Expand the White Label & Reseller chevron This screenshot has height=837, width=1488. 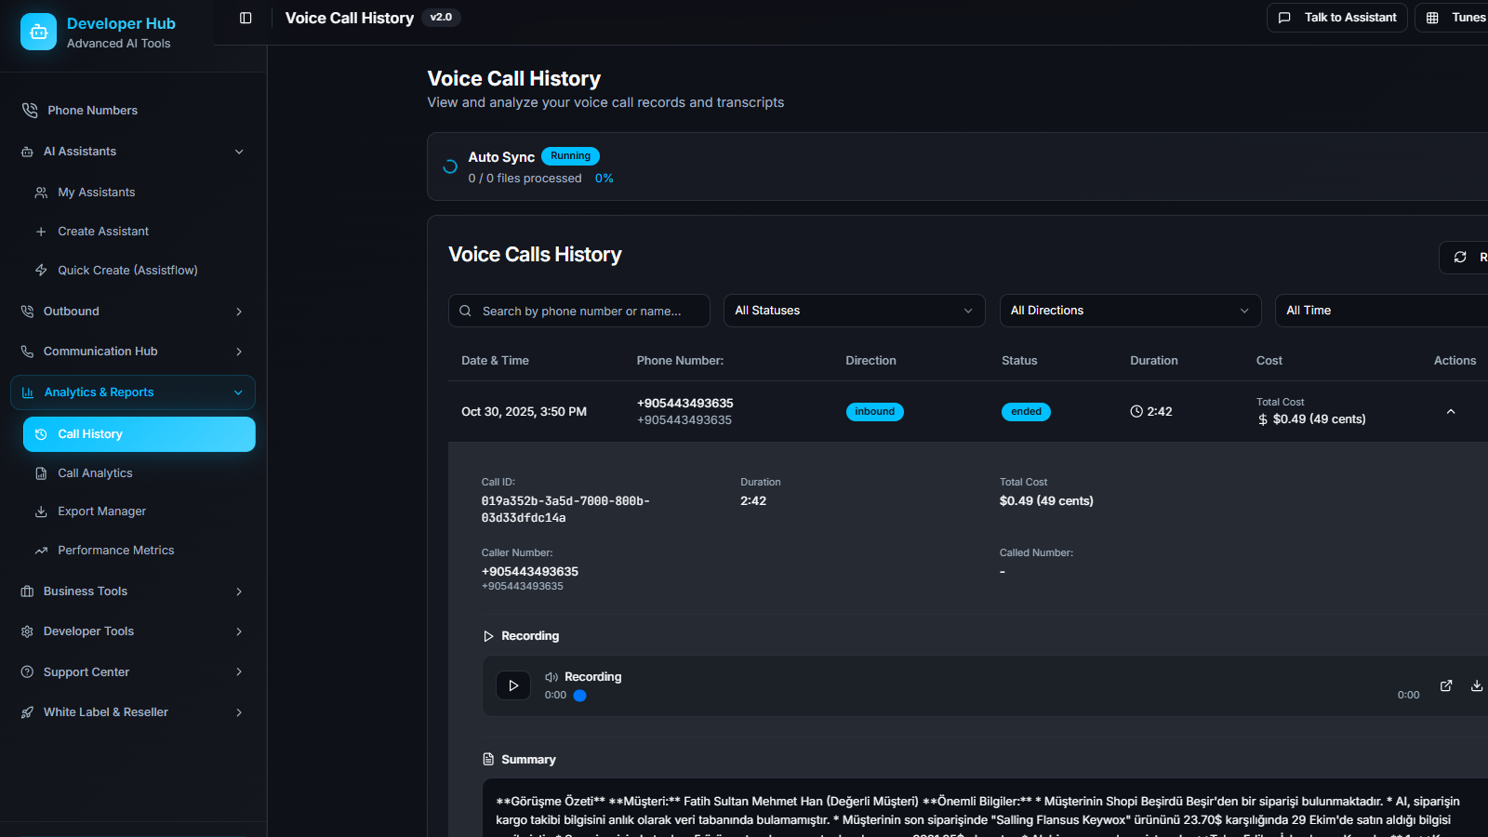pyautogui.click(x=239, y=712)
